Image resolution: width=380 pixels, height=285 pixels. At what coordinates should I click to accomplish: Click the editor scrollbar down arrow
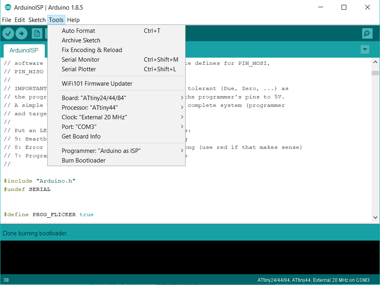(375, 217)
